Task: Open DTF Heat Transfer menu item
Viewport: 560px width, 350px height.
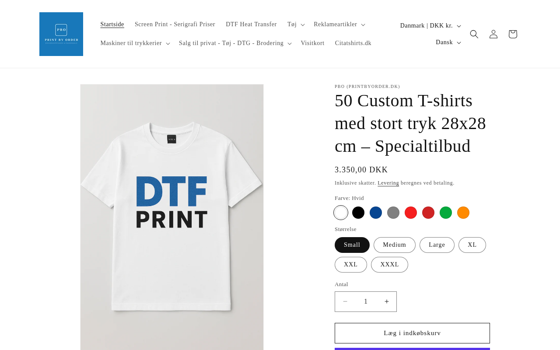Action: click(x=251, y=24)
